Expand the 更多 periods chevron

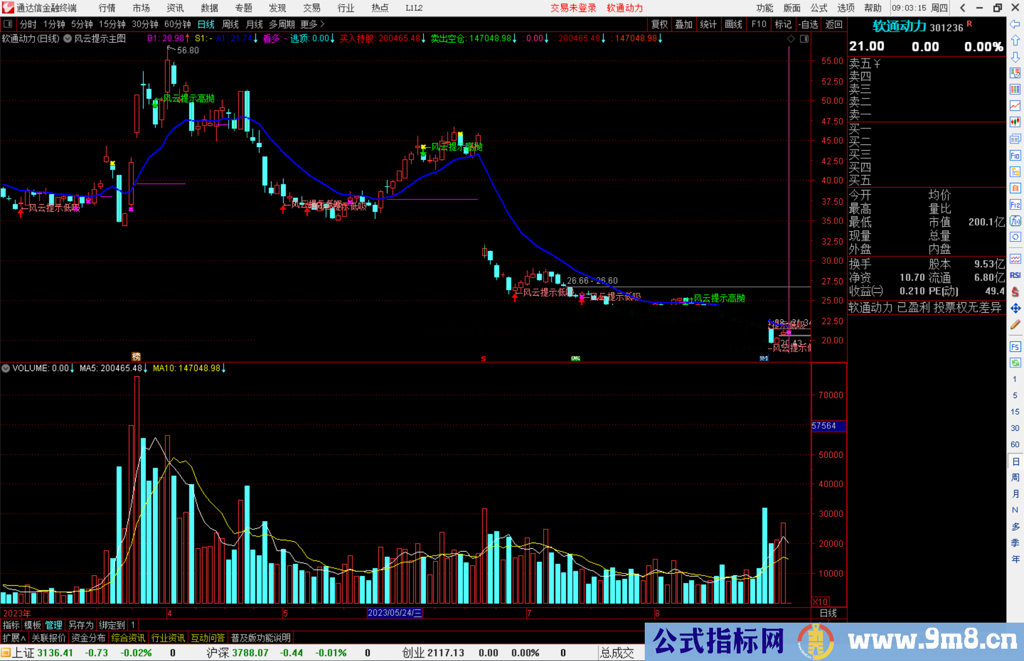pyautogui.click(x=322, y=24)
